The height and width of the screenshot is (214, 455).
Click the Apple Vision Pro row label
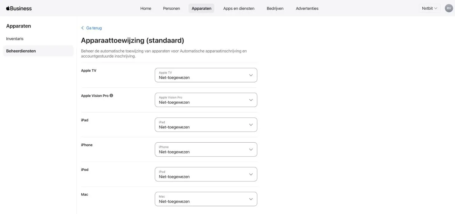click(x=95, y=96)
